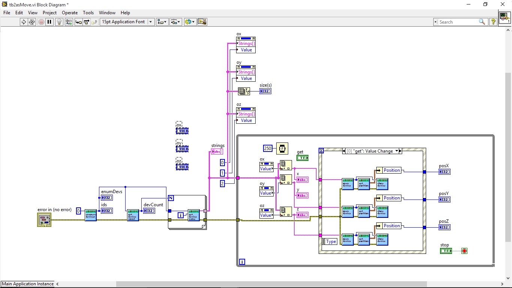512x288 pixels.
Task: Click the Clean Up Diagram icon
Action: [202, 22]
